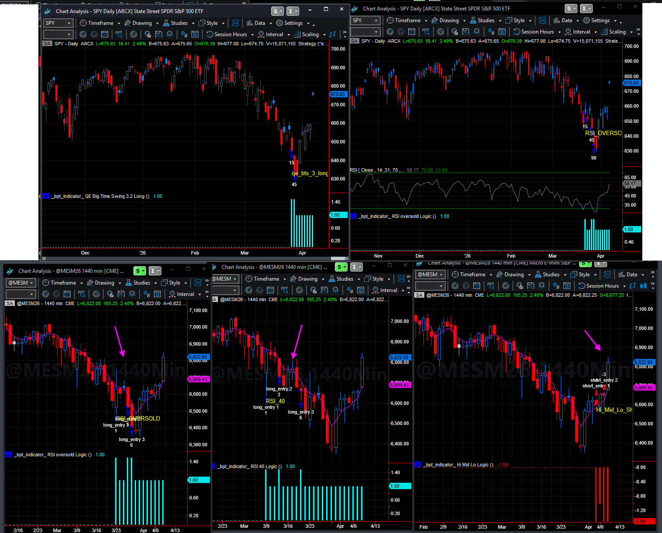662x533 pixels.
Task: Toggle the gray S button in the SPY RSI window
Action: 570,9
